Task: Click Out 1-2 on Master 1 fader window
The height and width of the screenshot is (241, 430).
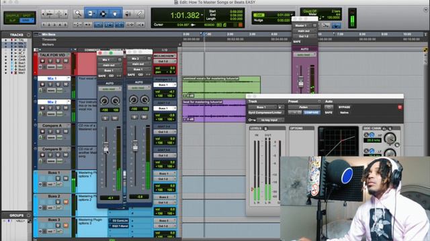Action: pyautogui.click(x=304, y=36)
